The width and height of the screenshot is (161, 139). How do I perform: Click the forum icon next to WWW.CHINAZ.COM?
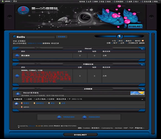click(17, 76)
